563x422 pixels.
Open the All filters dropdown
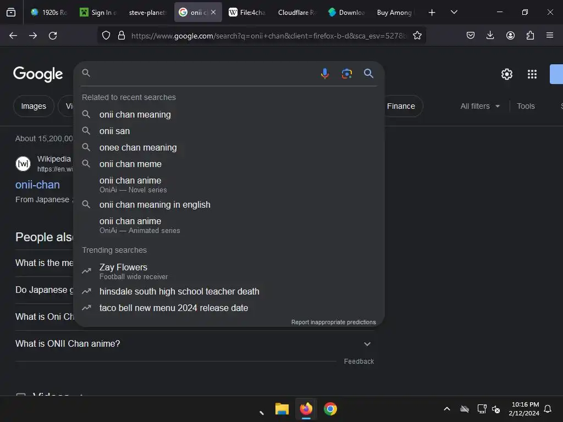(480, 106)
